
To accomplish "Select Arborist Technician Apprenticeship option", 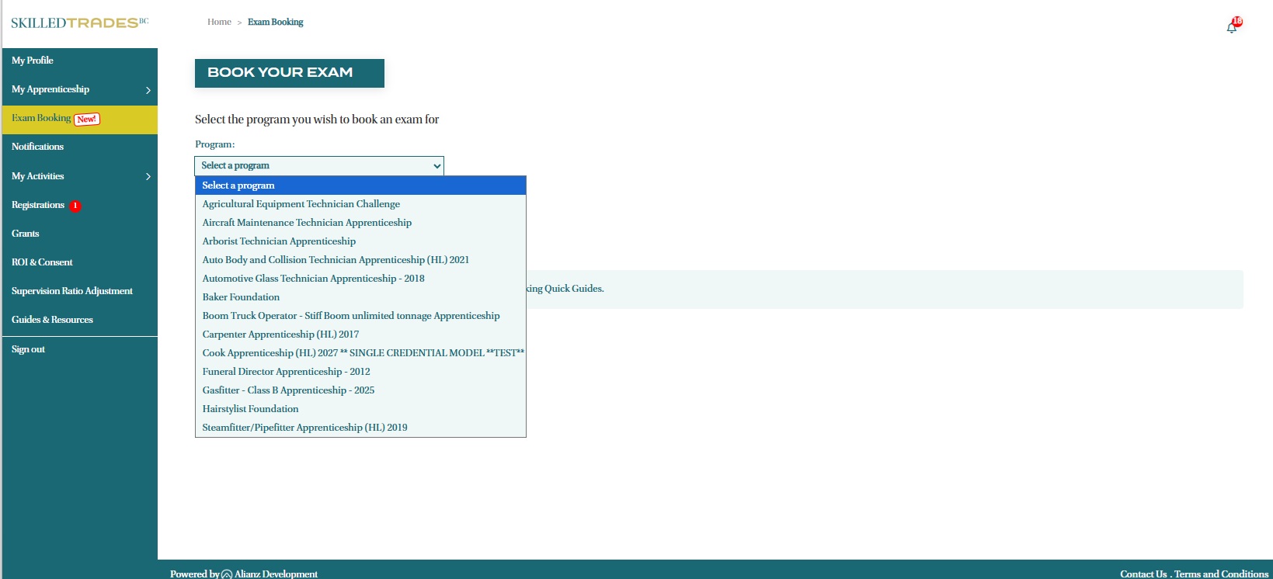I will coord(279,241).
